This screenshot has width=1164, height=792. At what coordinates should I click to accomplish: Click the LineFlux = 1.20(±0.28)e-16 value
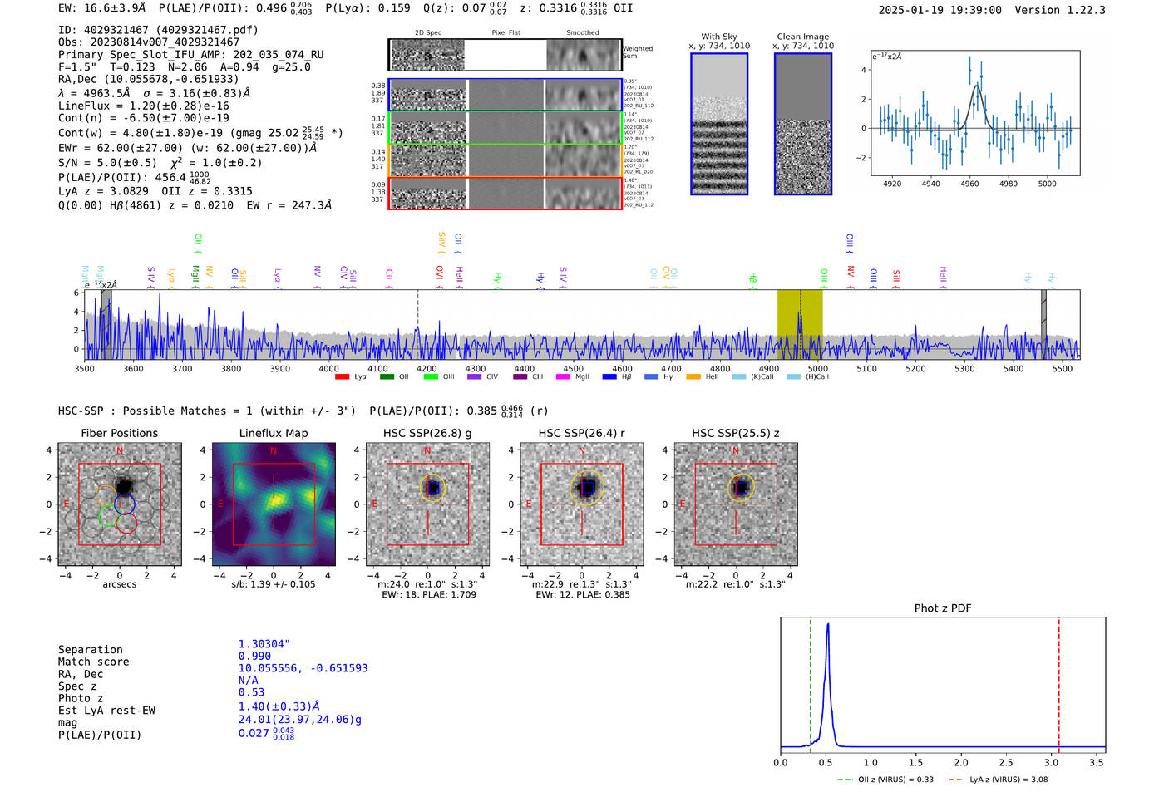pyautogui.click(x=144, y=106)
